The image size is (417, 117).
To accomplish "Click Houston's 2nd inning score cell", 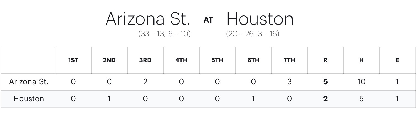I will pyautogui.click(x=109, y=99).
